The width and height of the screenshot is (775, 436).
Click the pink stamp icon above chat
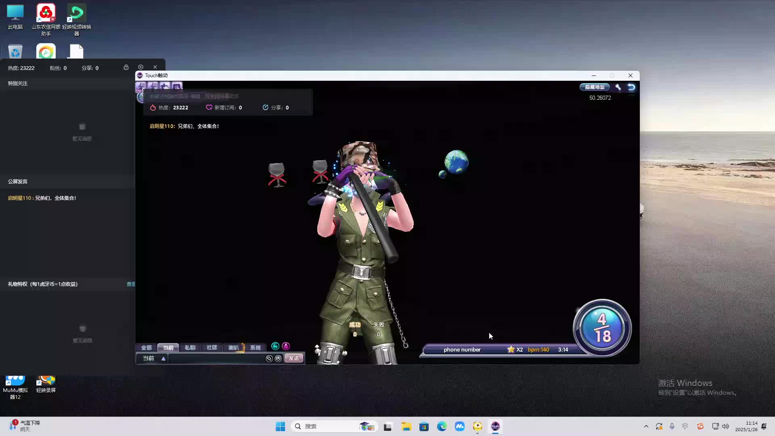point(286,346)
